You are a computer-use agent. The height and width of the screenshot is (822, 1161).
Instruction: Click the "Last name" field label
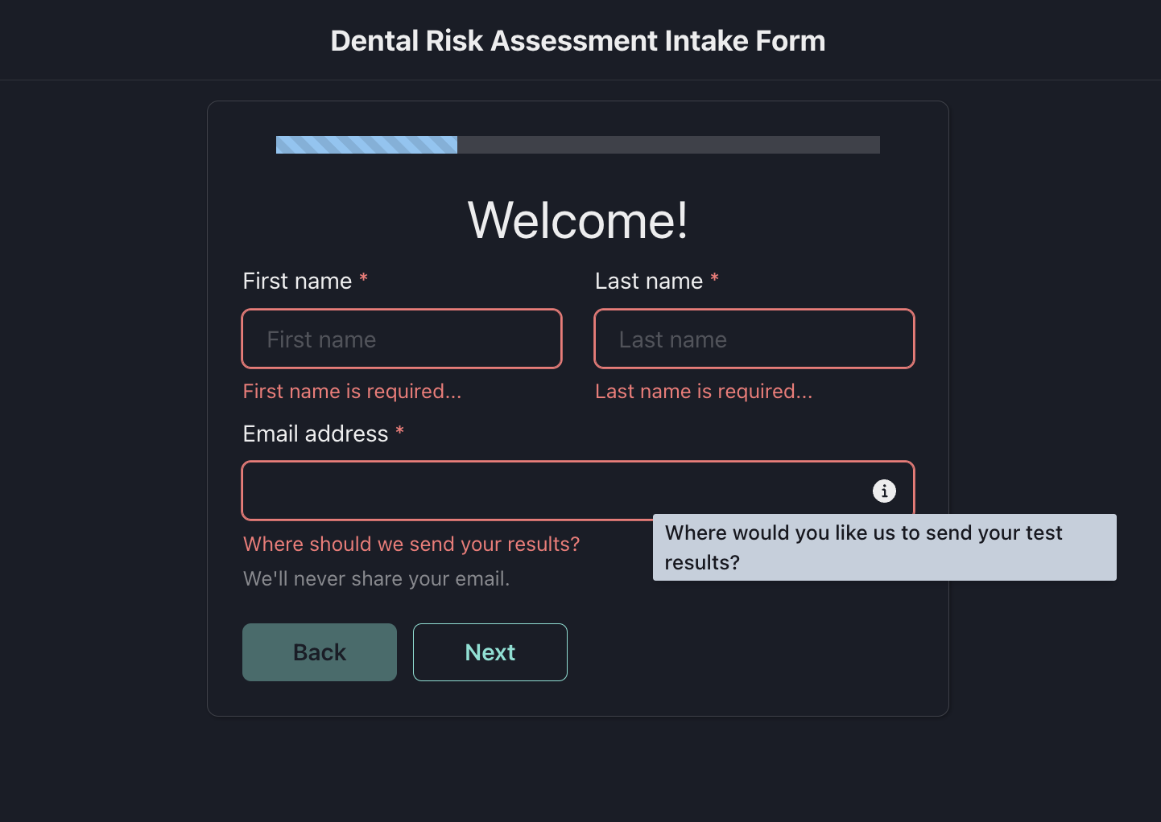point(649,281)
